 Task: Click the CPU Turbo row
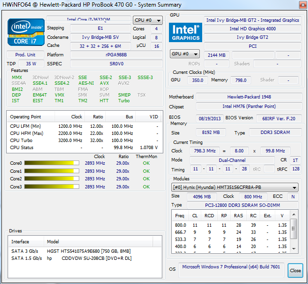84,141
